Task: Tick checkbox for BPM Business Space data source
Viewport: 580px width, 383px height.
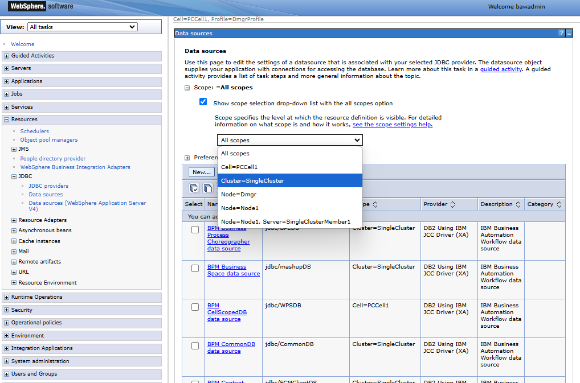Action: (x=195, y=268)
